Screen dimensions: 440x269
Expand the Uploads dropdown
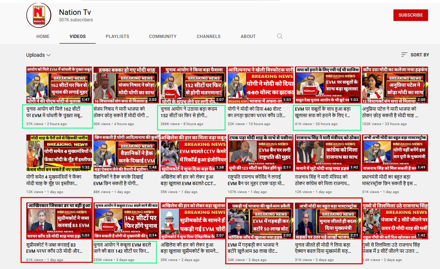tap(38, 55)
